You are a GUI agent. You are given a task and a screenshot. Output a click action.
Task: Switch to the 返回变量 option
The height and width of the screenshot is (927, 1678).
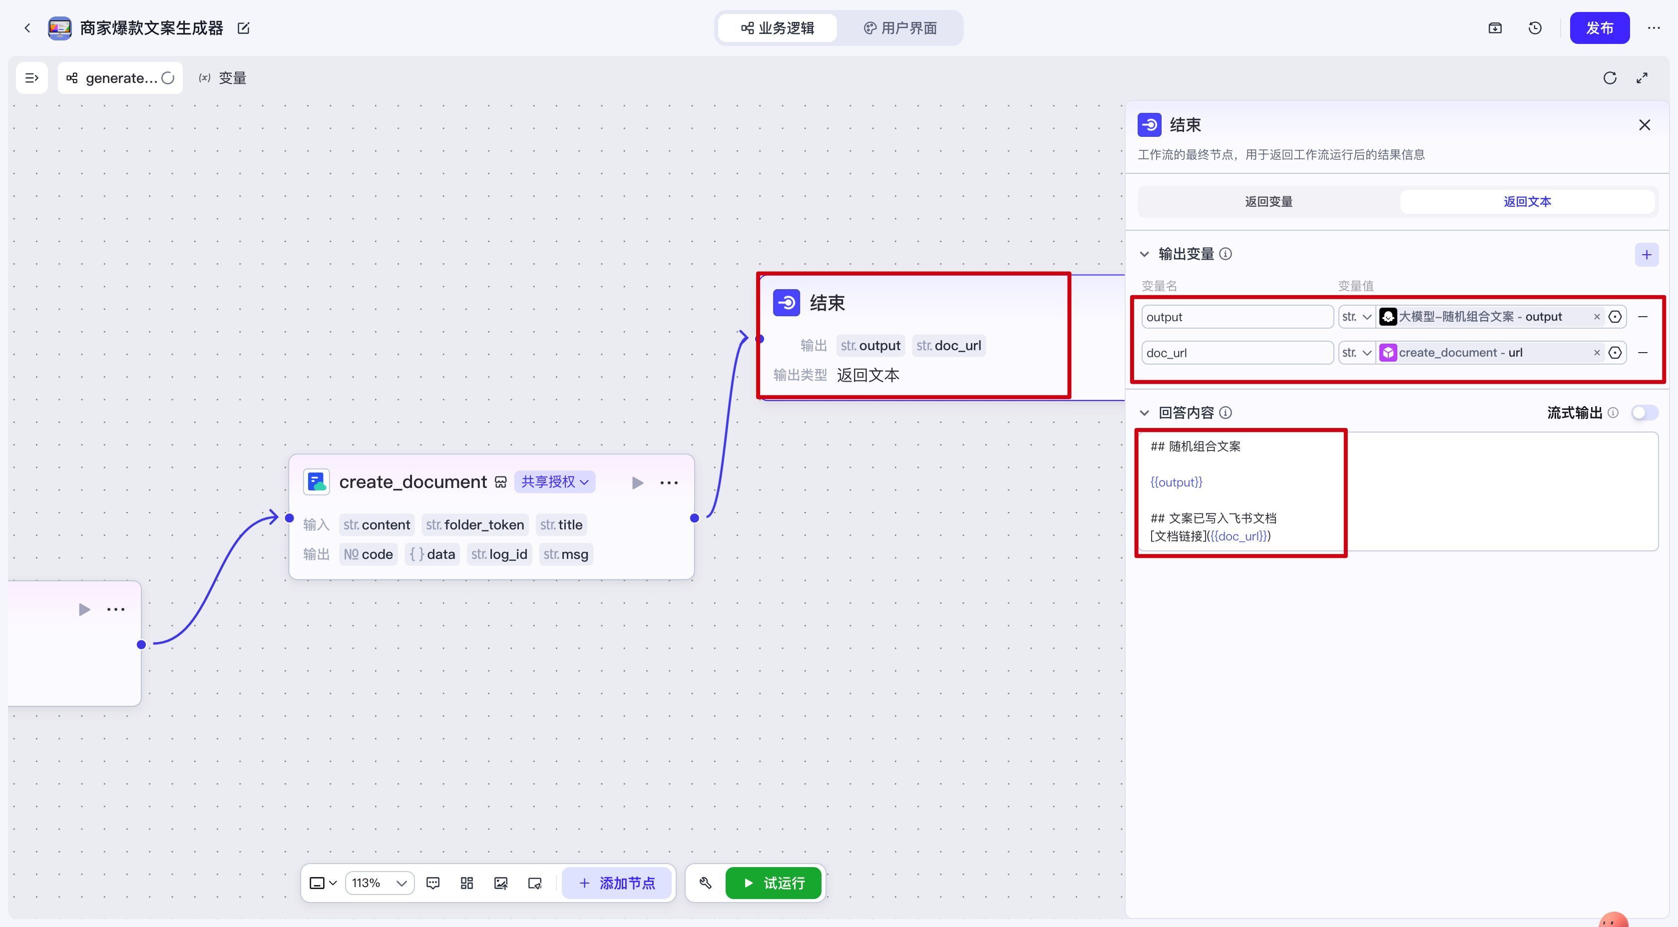pyautogui.click(x=1268, y=201)
